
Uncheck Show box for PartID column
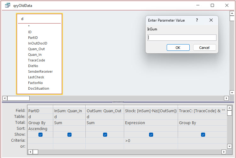pos(40,134)
